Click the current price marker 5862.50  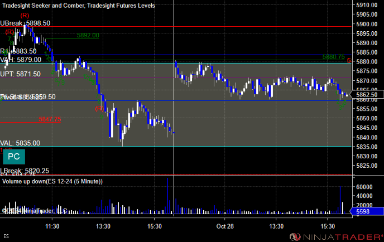pos(366,94)
